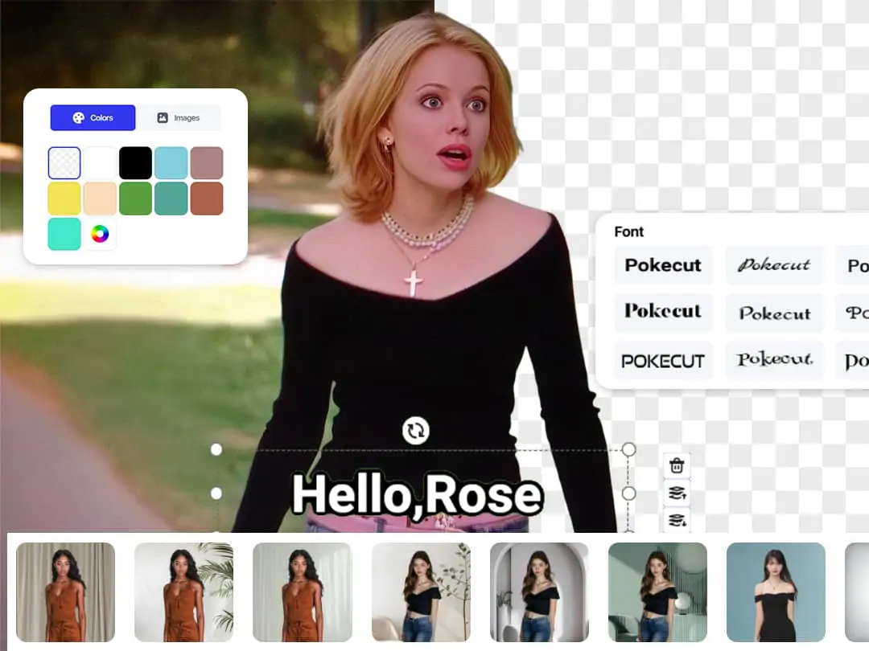Open the custom color wheel picker
The width and height of the screenshot is (869, 651).
pos(100,234)
